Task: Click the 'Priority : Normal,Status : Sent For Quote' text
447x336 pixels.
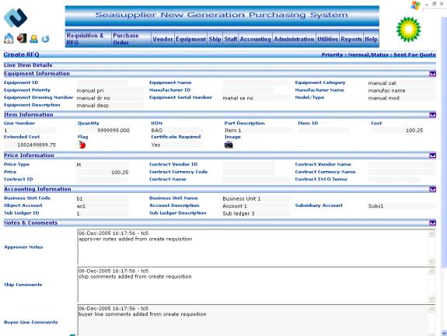Action: (x=379, y=54)
